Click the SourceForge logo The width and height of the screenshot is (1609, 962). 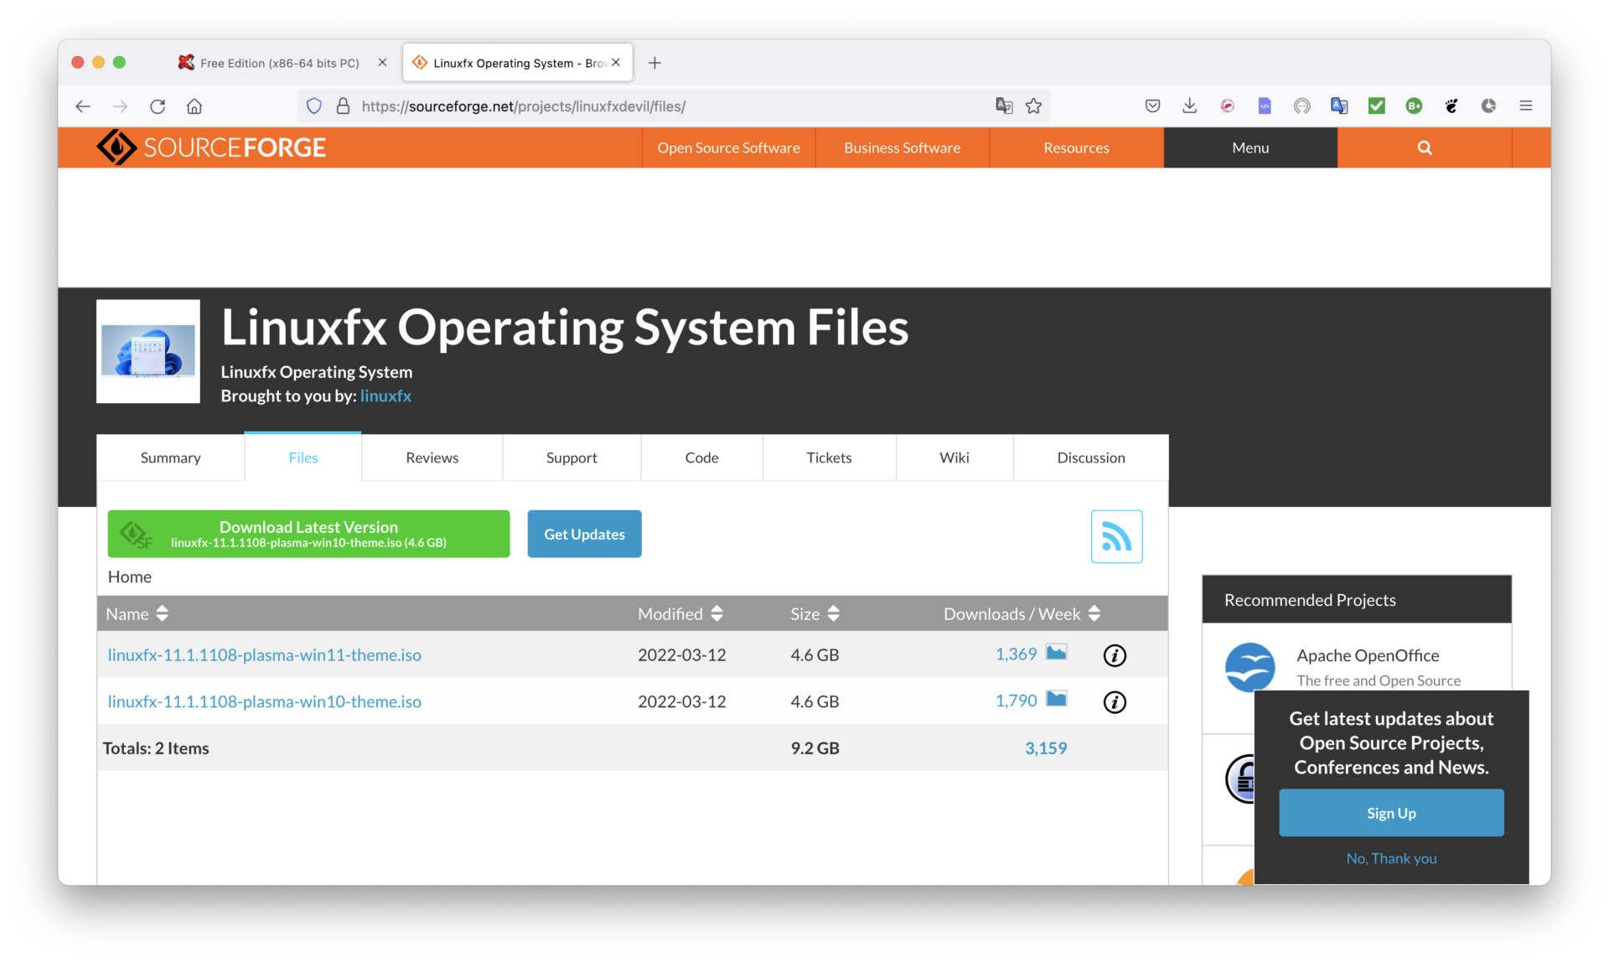click(x=211, y=147)
